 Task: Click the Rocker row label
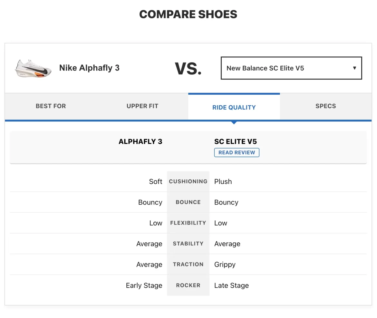[188, 285]
